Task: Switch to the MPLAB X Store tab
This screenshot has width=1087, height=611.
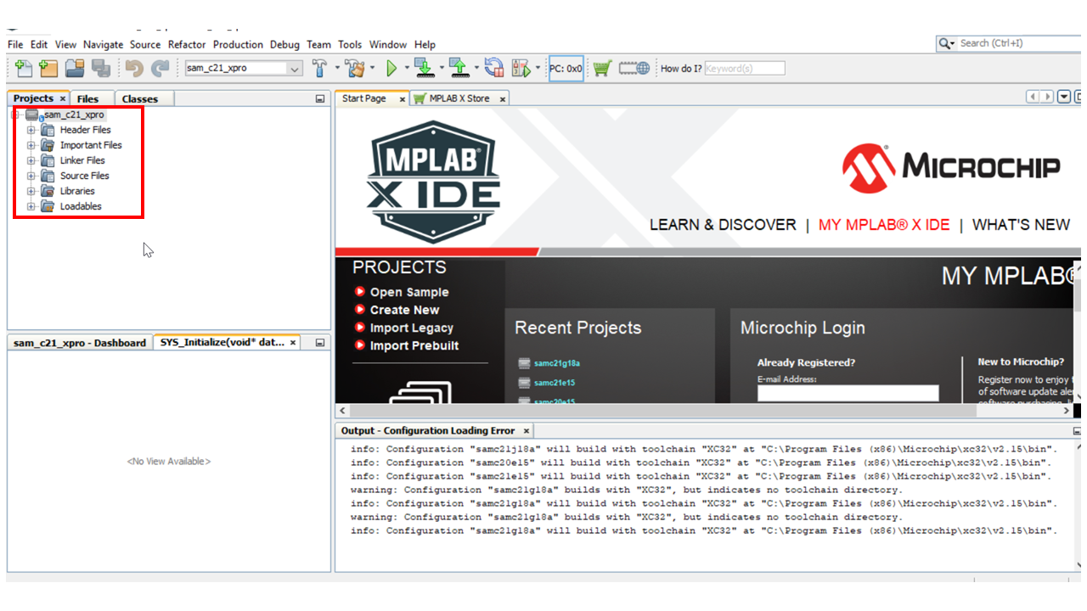Action: pyautogui.click(x=459, y=98)
